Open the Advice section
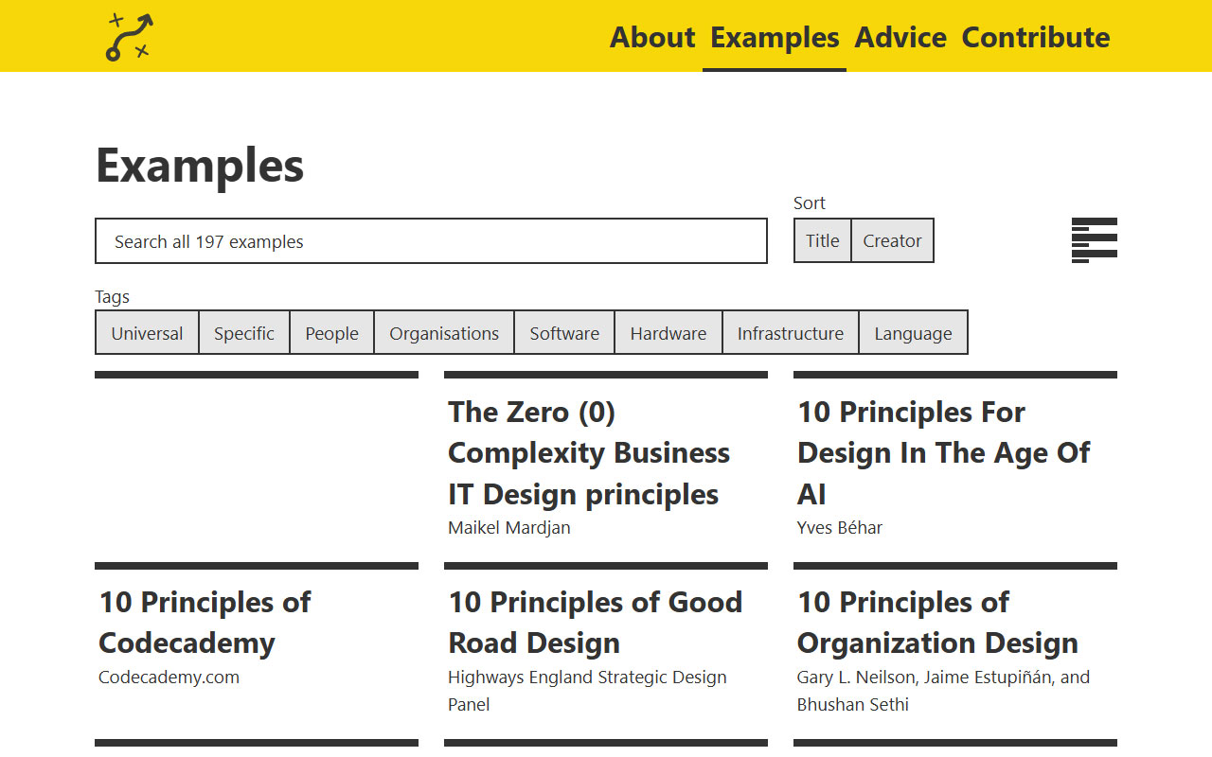The width and height of the screenshot is (1212, 757). point(900,38)
